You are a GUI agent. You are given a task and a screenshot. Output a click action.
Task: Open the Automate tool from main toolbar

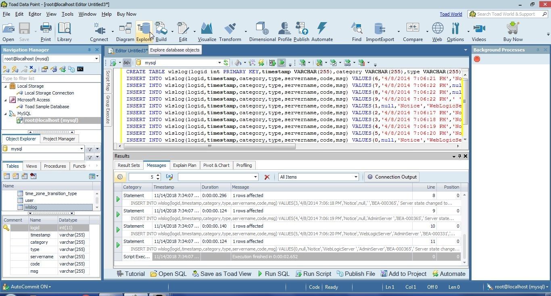[x=322, y=32]
